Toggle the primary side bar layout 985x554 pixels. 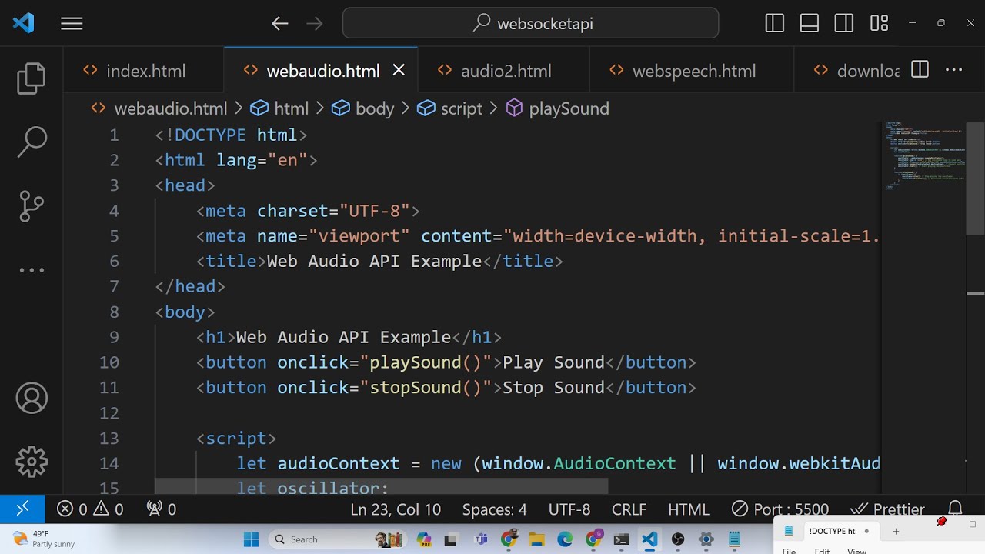tap(775, 24)
